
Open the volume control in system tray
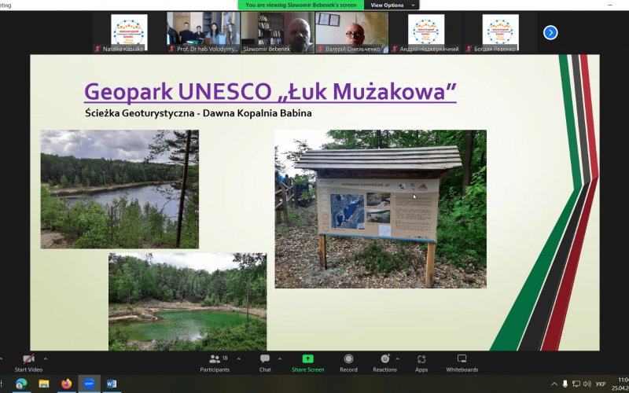tap(587, 384)
